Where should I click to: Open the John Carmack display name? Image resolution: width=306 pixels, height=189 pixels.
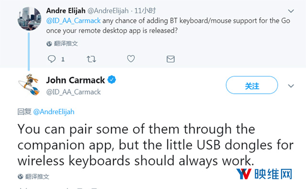76,80
